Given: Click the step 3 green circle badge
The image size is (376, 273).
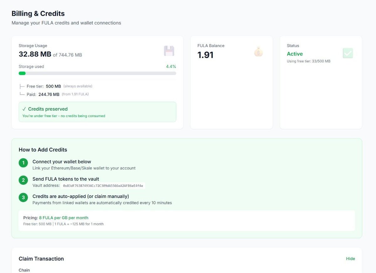Looking at the screenshot, I should 23,198.
